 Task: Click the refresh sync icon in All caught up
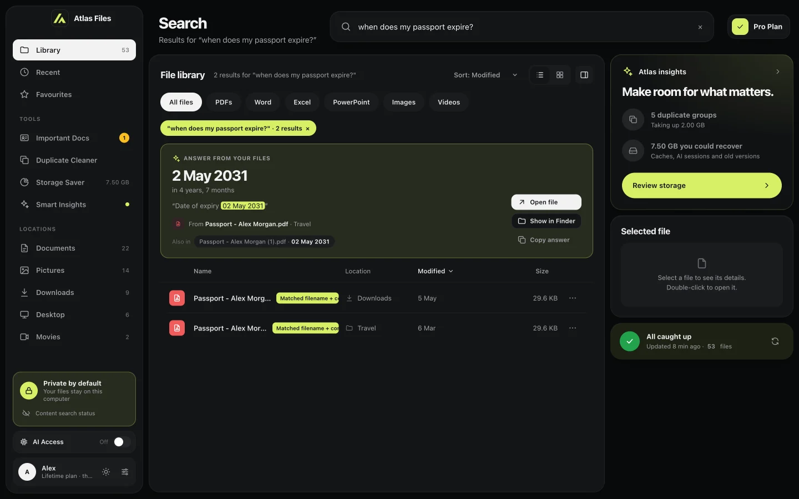coord(775,342)
